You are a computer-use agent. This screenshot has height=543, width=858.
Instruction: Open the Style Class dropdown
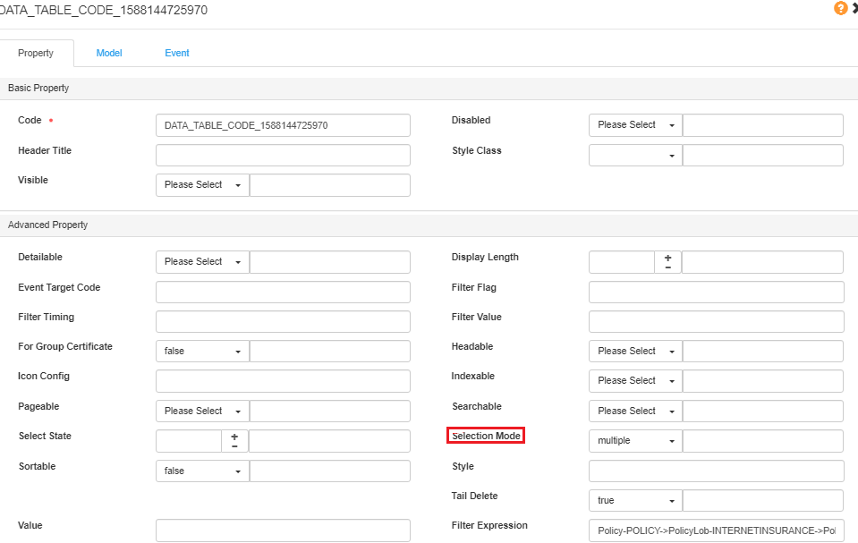pyautogui.click(x=635, y=156)
